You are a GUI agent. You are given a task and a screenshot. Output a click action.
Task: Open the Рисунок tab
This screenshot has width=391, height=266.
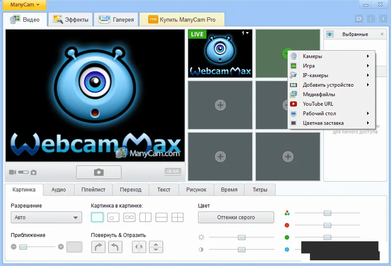196,190
